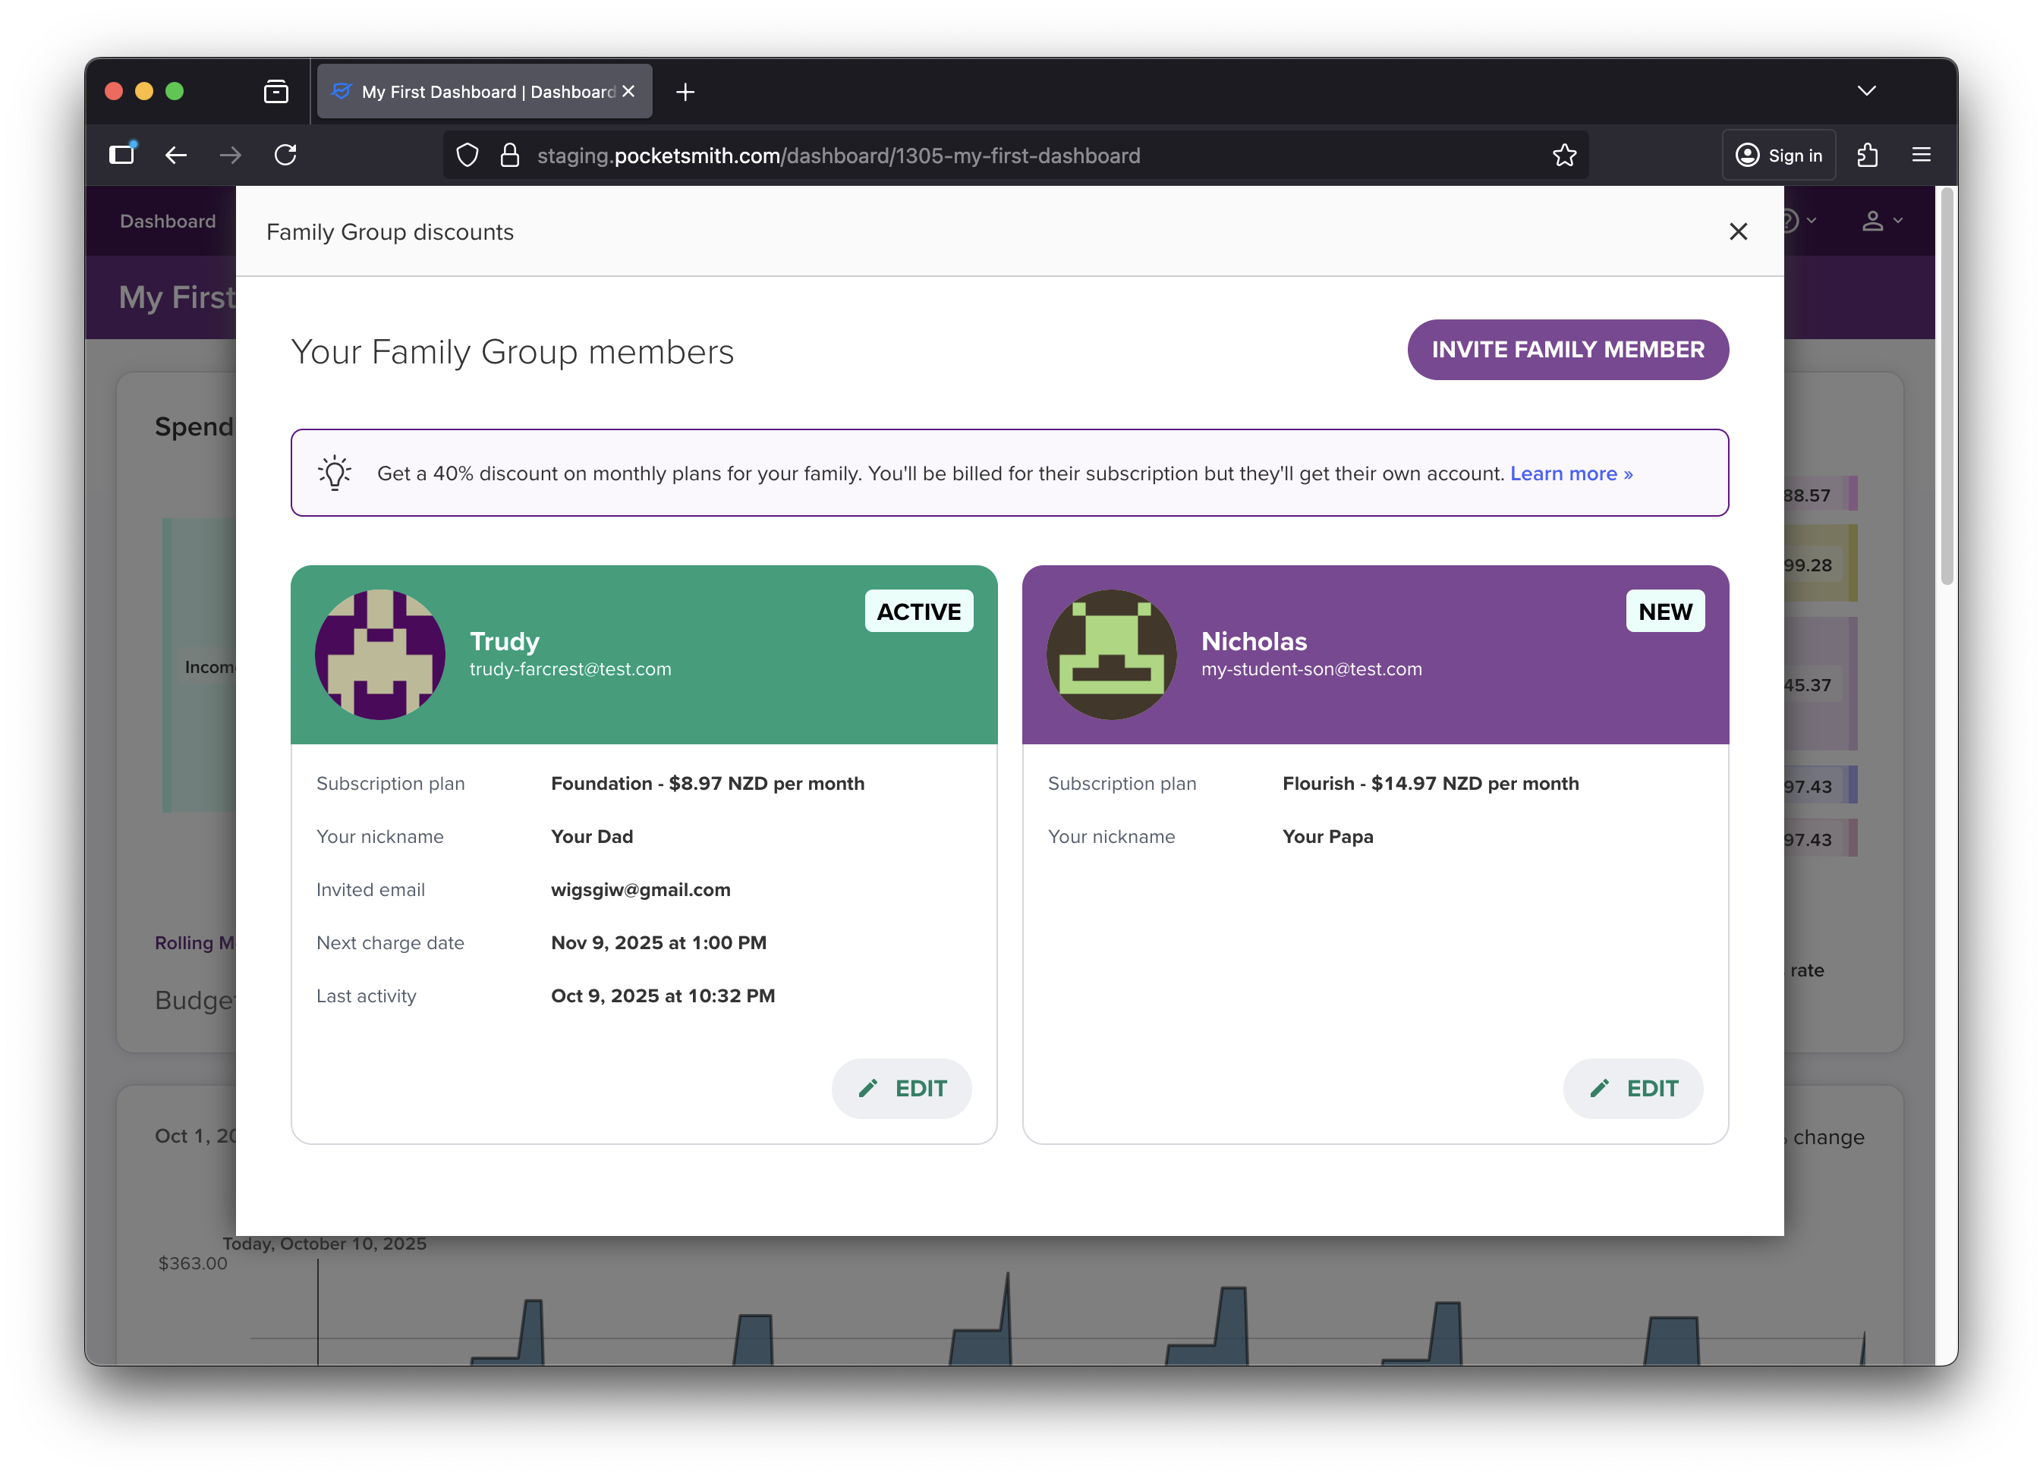Open the user account dropdown menu
Screen dimensions: 2043x1478
[1881, 221]
